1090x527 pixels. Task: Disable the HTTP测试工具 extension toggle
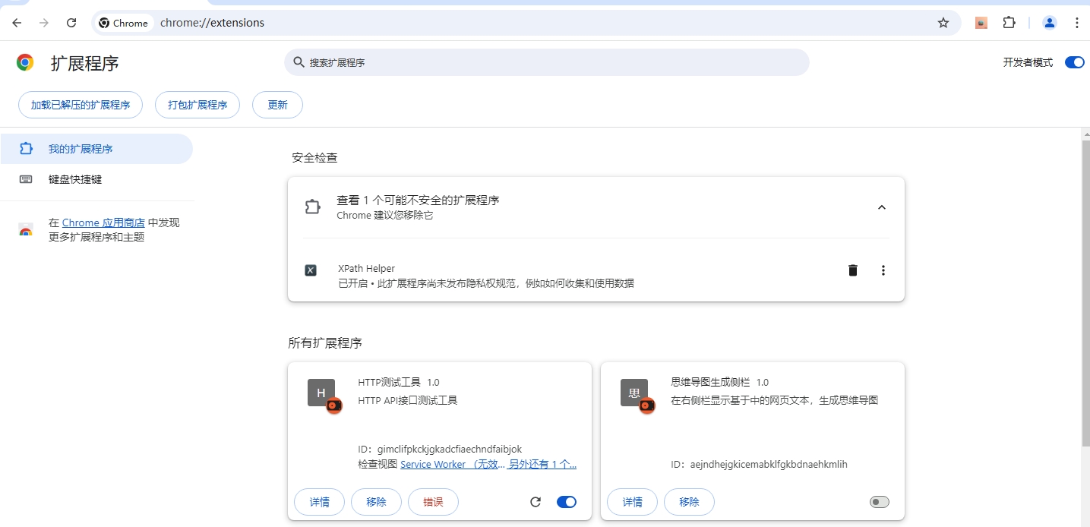click(567, 502)
